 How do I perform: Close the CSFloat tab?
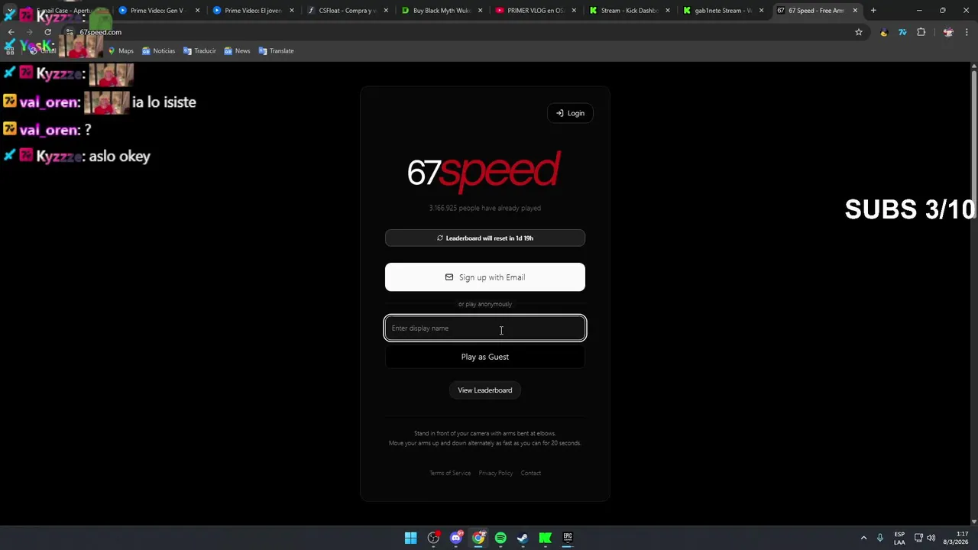click(x=386, y=11)
